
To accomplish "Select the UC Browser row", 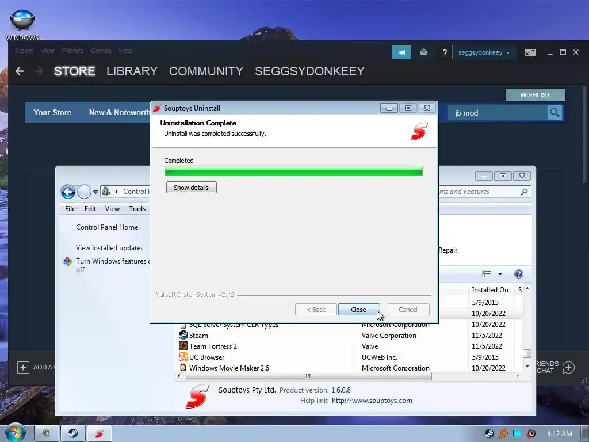I will coord(349,357).
